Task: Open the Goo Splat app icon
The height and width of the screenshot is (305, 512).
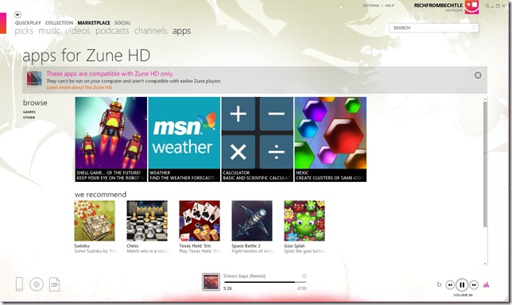Action: 304,221
